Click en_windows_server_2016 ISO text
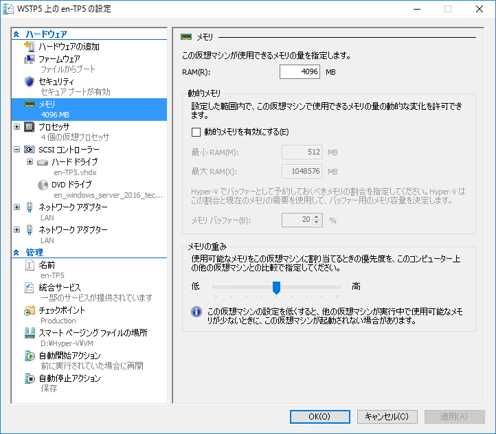Image resolution: width=496 pixels, height=434 pixels. (x=108, y=195)
